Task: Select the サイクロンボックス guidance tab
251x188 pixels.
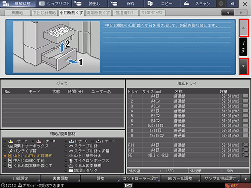Action: tap(152, 13)
